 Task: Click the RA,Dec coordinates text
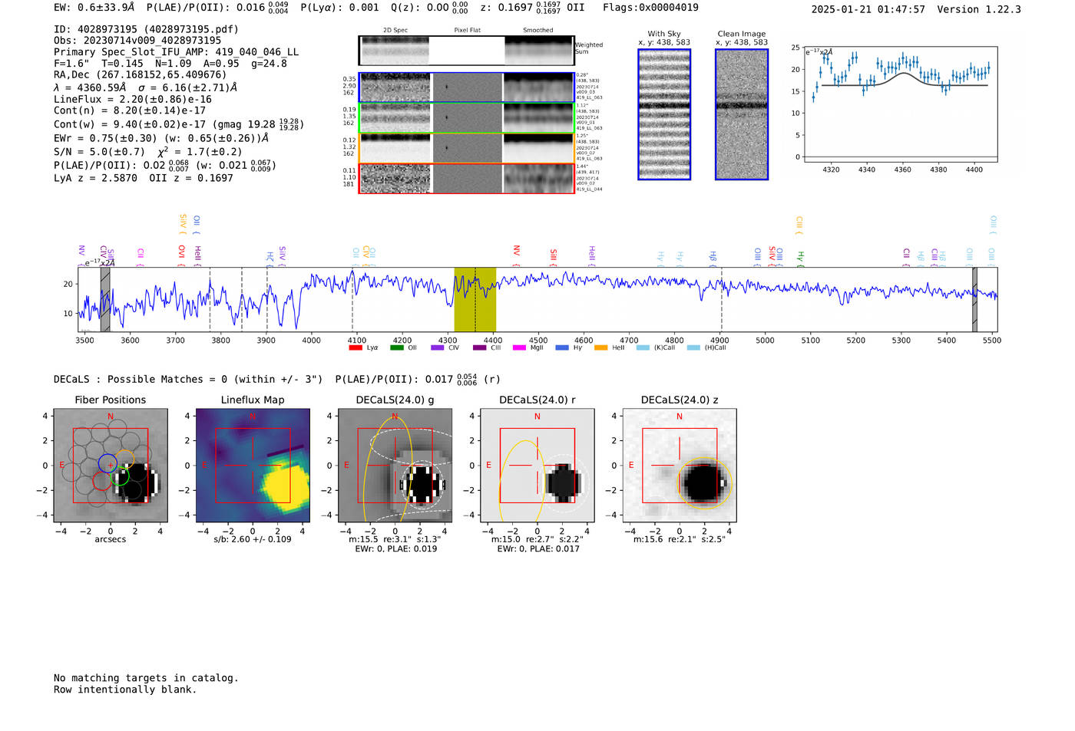pyautogui.click(x=141, y=75)
